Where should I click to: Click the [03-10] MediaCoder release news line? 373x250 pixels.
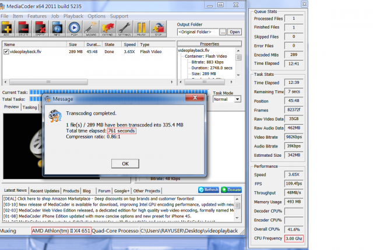point(118,205)
